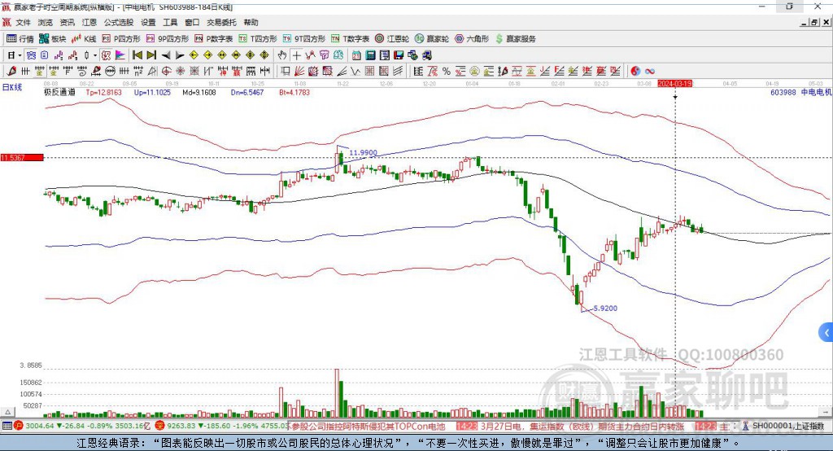Click the 5.9200 low price annotation
Screen dimensions: 833x451
point(605,308)
